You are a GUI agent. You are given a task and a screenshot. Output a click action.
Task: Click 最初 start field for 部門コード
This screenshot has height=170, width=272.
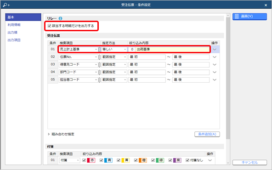click(x=147, y=72)
